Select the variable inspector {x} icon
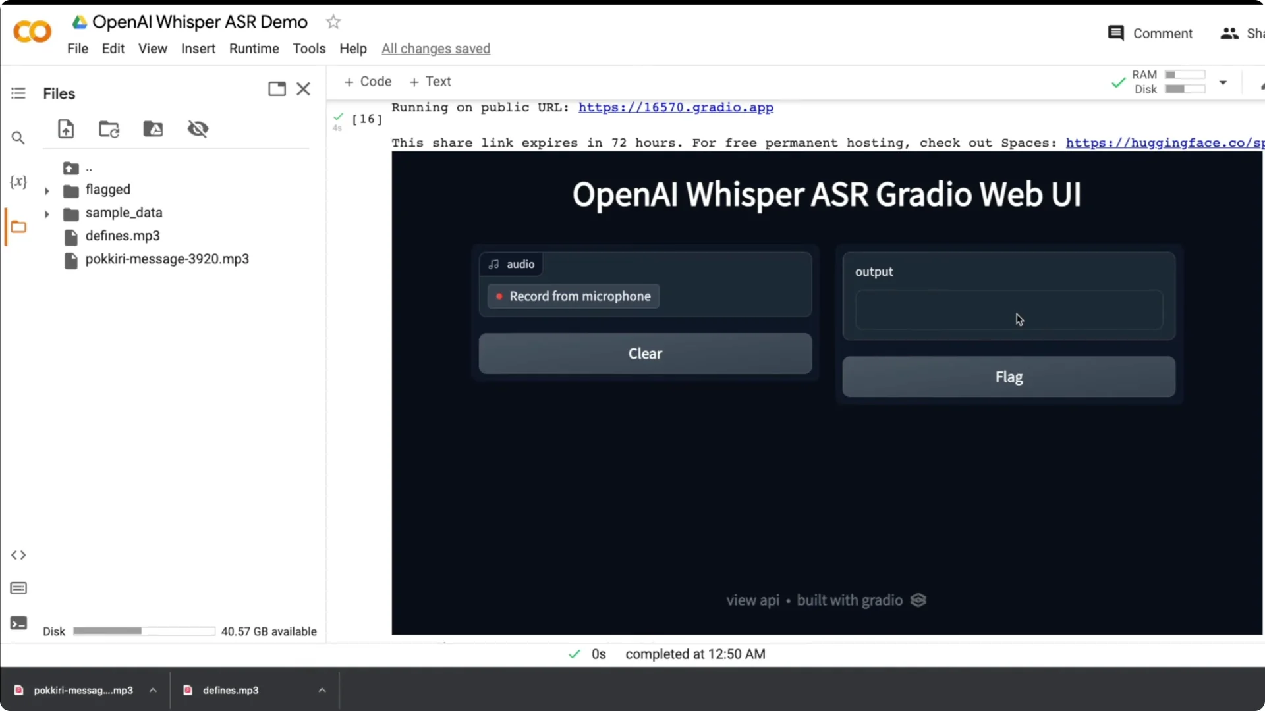 click(x=18, y=182)
